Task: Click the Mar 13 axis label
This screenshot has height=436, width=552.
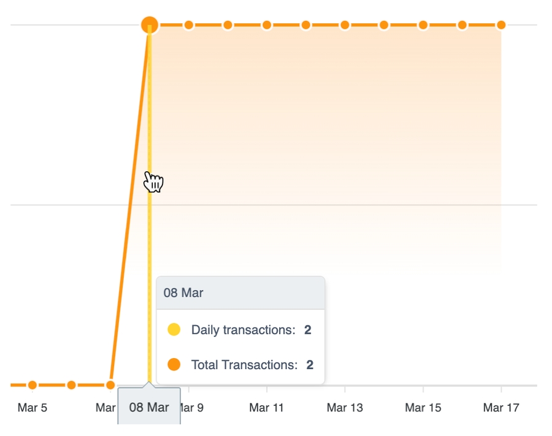Action: click(x=345, y=408)
